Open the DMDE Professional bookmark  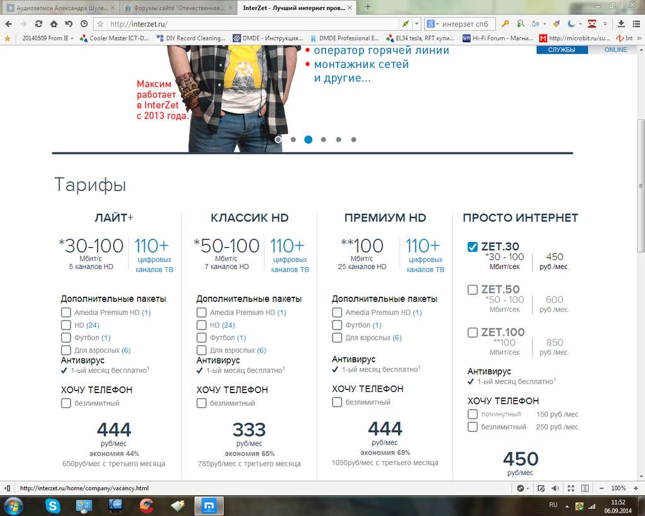pyautogui.click(x=345, y=38)
